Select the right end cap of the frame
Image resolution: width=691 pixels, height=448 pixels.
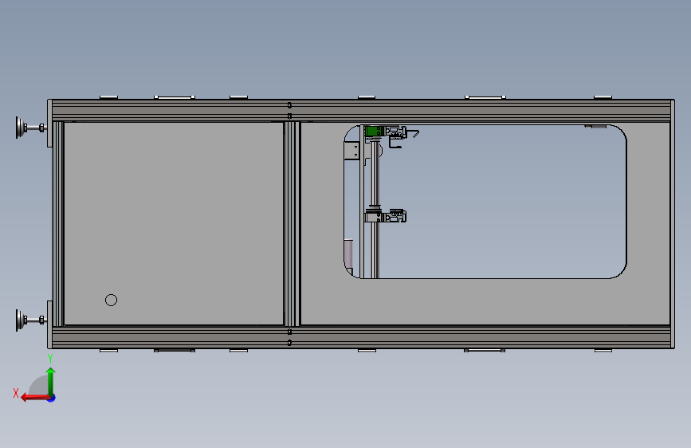point(673,224)
